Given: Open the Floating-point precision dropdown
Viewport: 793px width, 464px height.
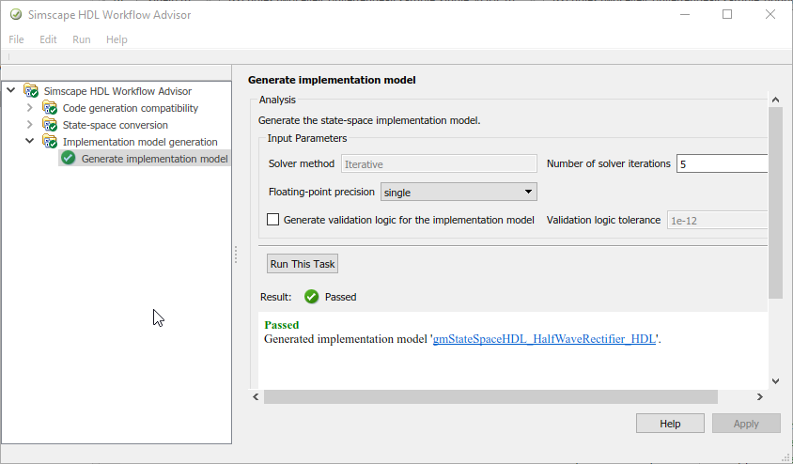Looking at the screenshot, I should click(459, 193).
